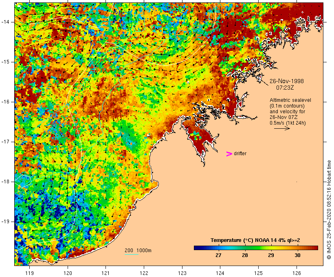Click the date text '26-Nov-1998'
Viewport: 334px width, 277px height.
[x=287, y=81]
